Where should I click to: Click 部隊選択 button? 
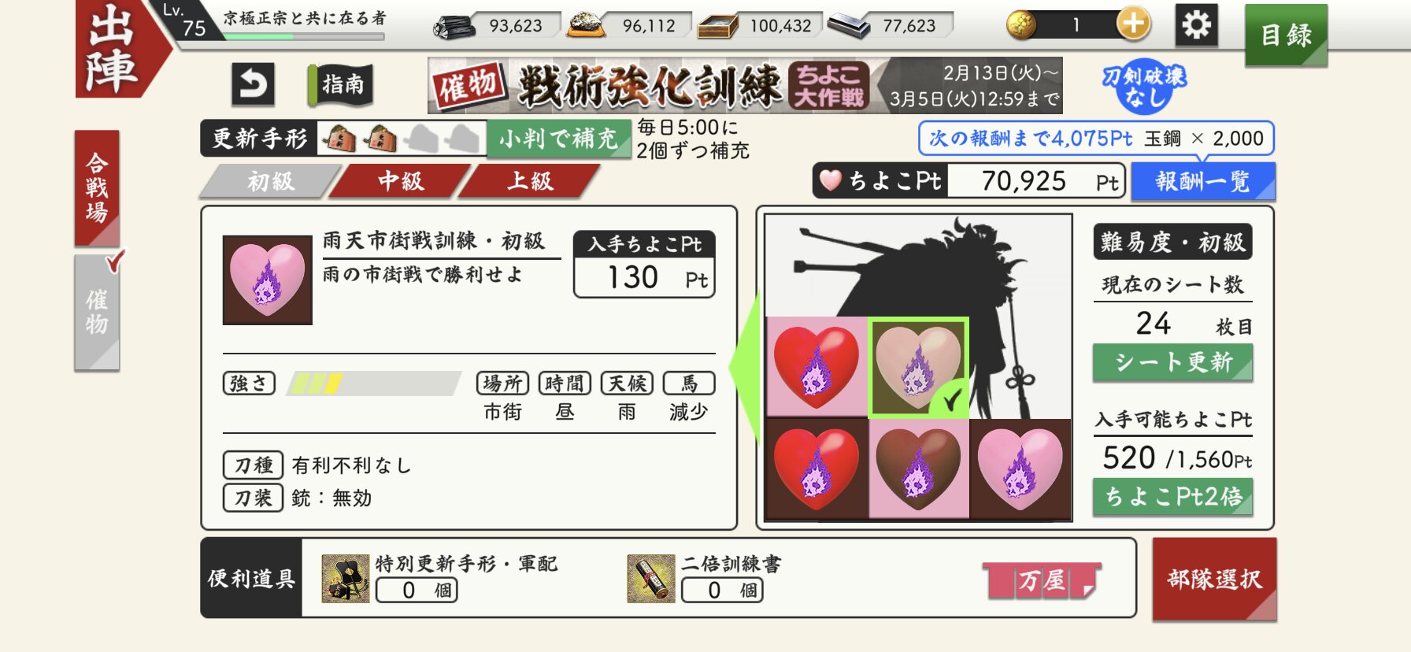pos(1214,580)
